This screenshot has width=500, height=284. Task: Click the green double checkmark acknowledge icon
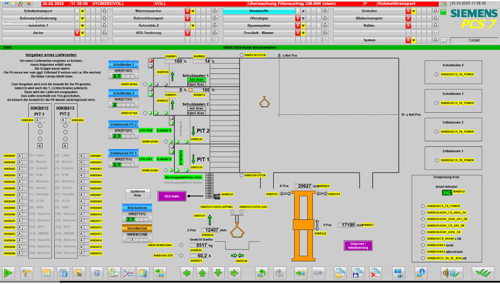[483, 273]
